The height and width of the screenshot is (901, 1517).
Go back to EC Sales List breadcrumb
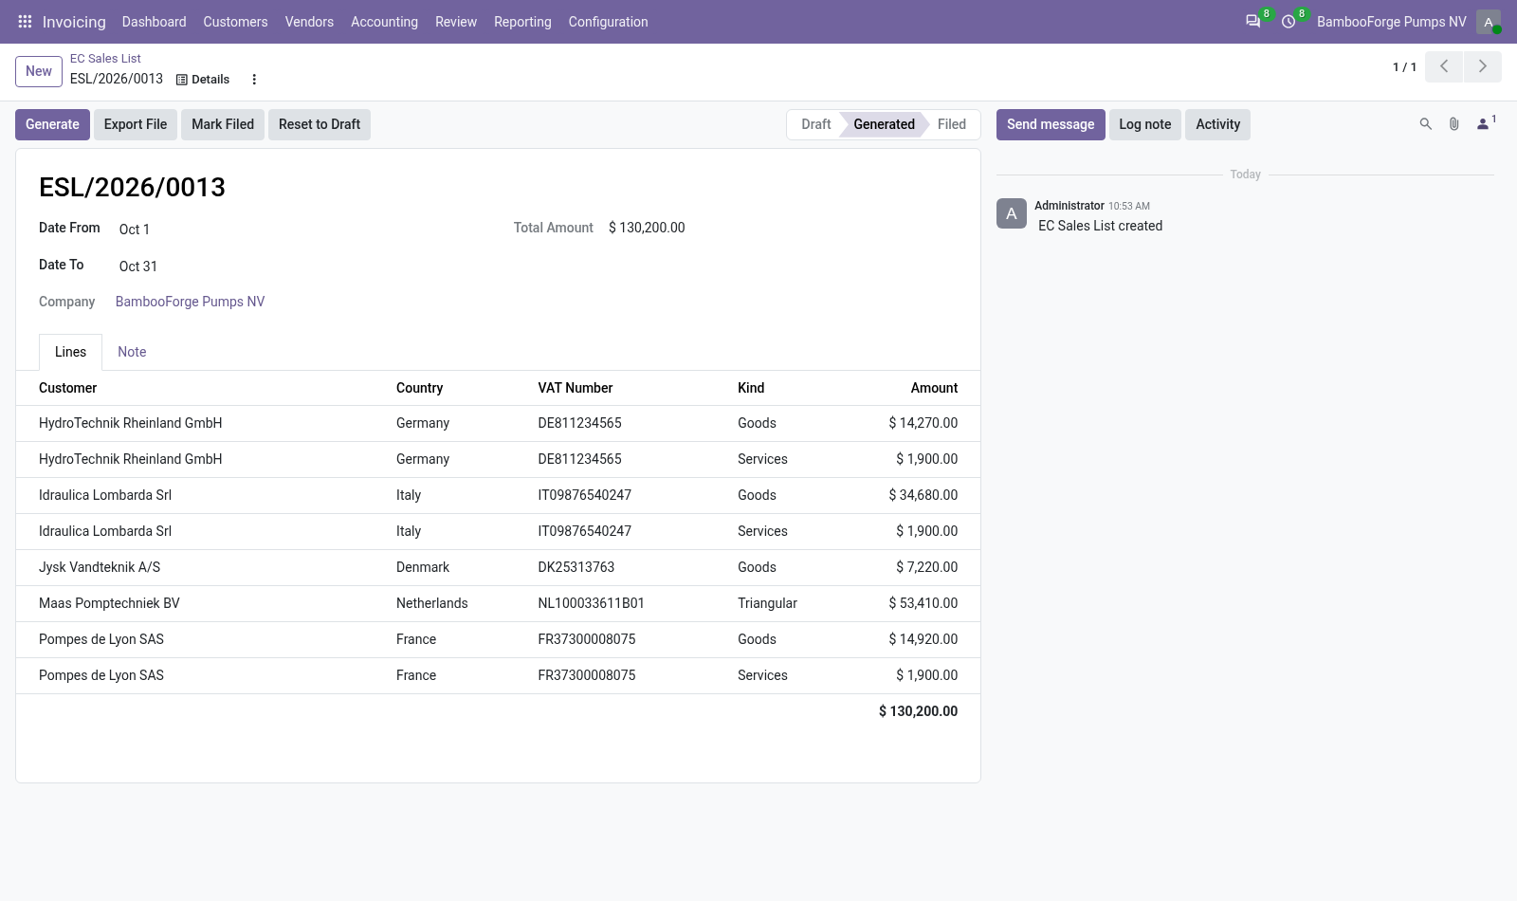coord(105,58)
